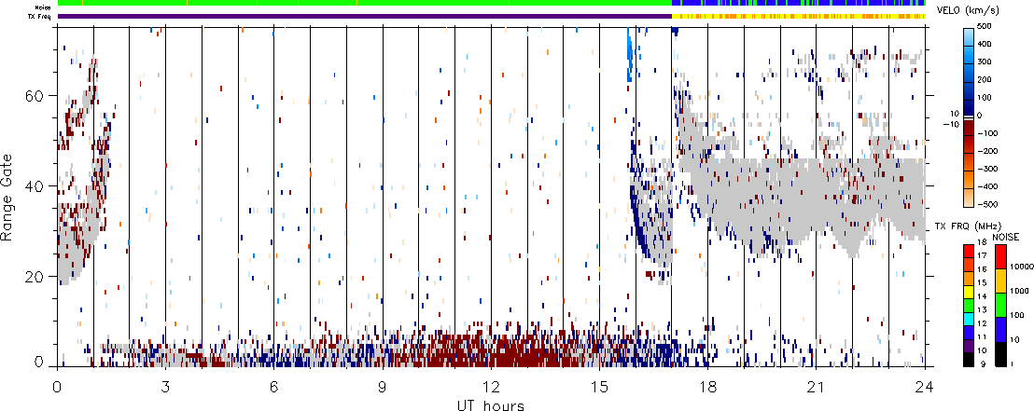The image size is (1034, 411).
Task: Click the purple TX Freq strip above plot
Action: (365, 16)
